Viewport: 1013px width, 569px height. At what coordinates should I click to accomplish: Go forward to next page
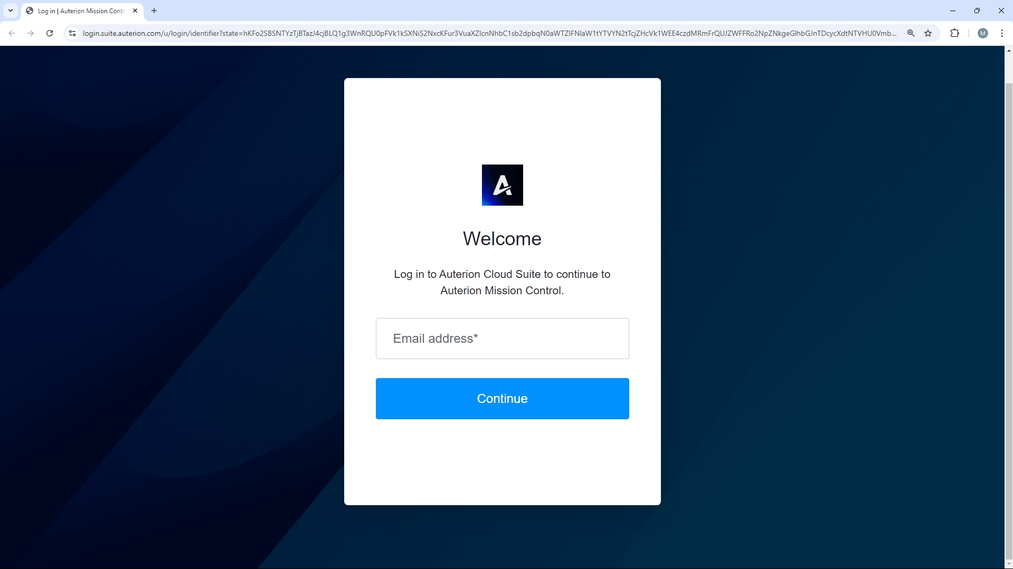(x=31, y=33)
